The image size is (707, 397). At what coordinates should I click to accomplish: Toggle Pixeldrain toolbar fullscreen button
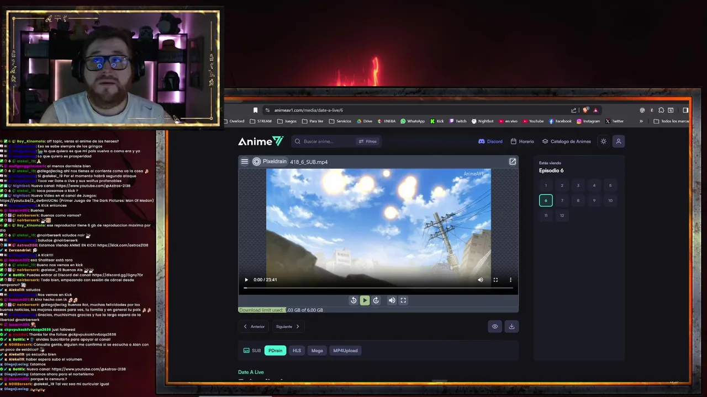[403, 301]
